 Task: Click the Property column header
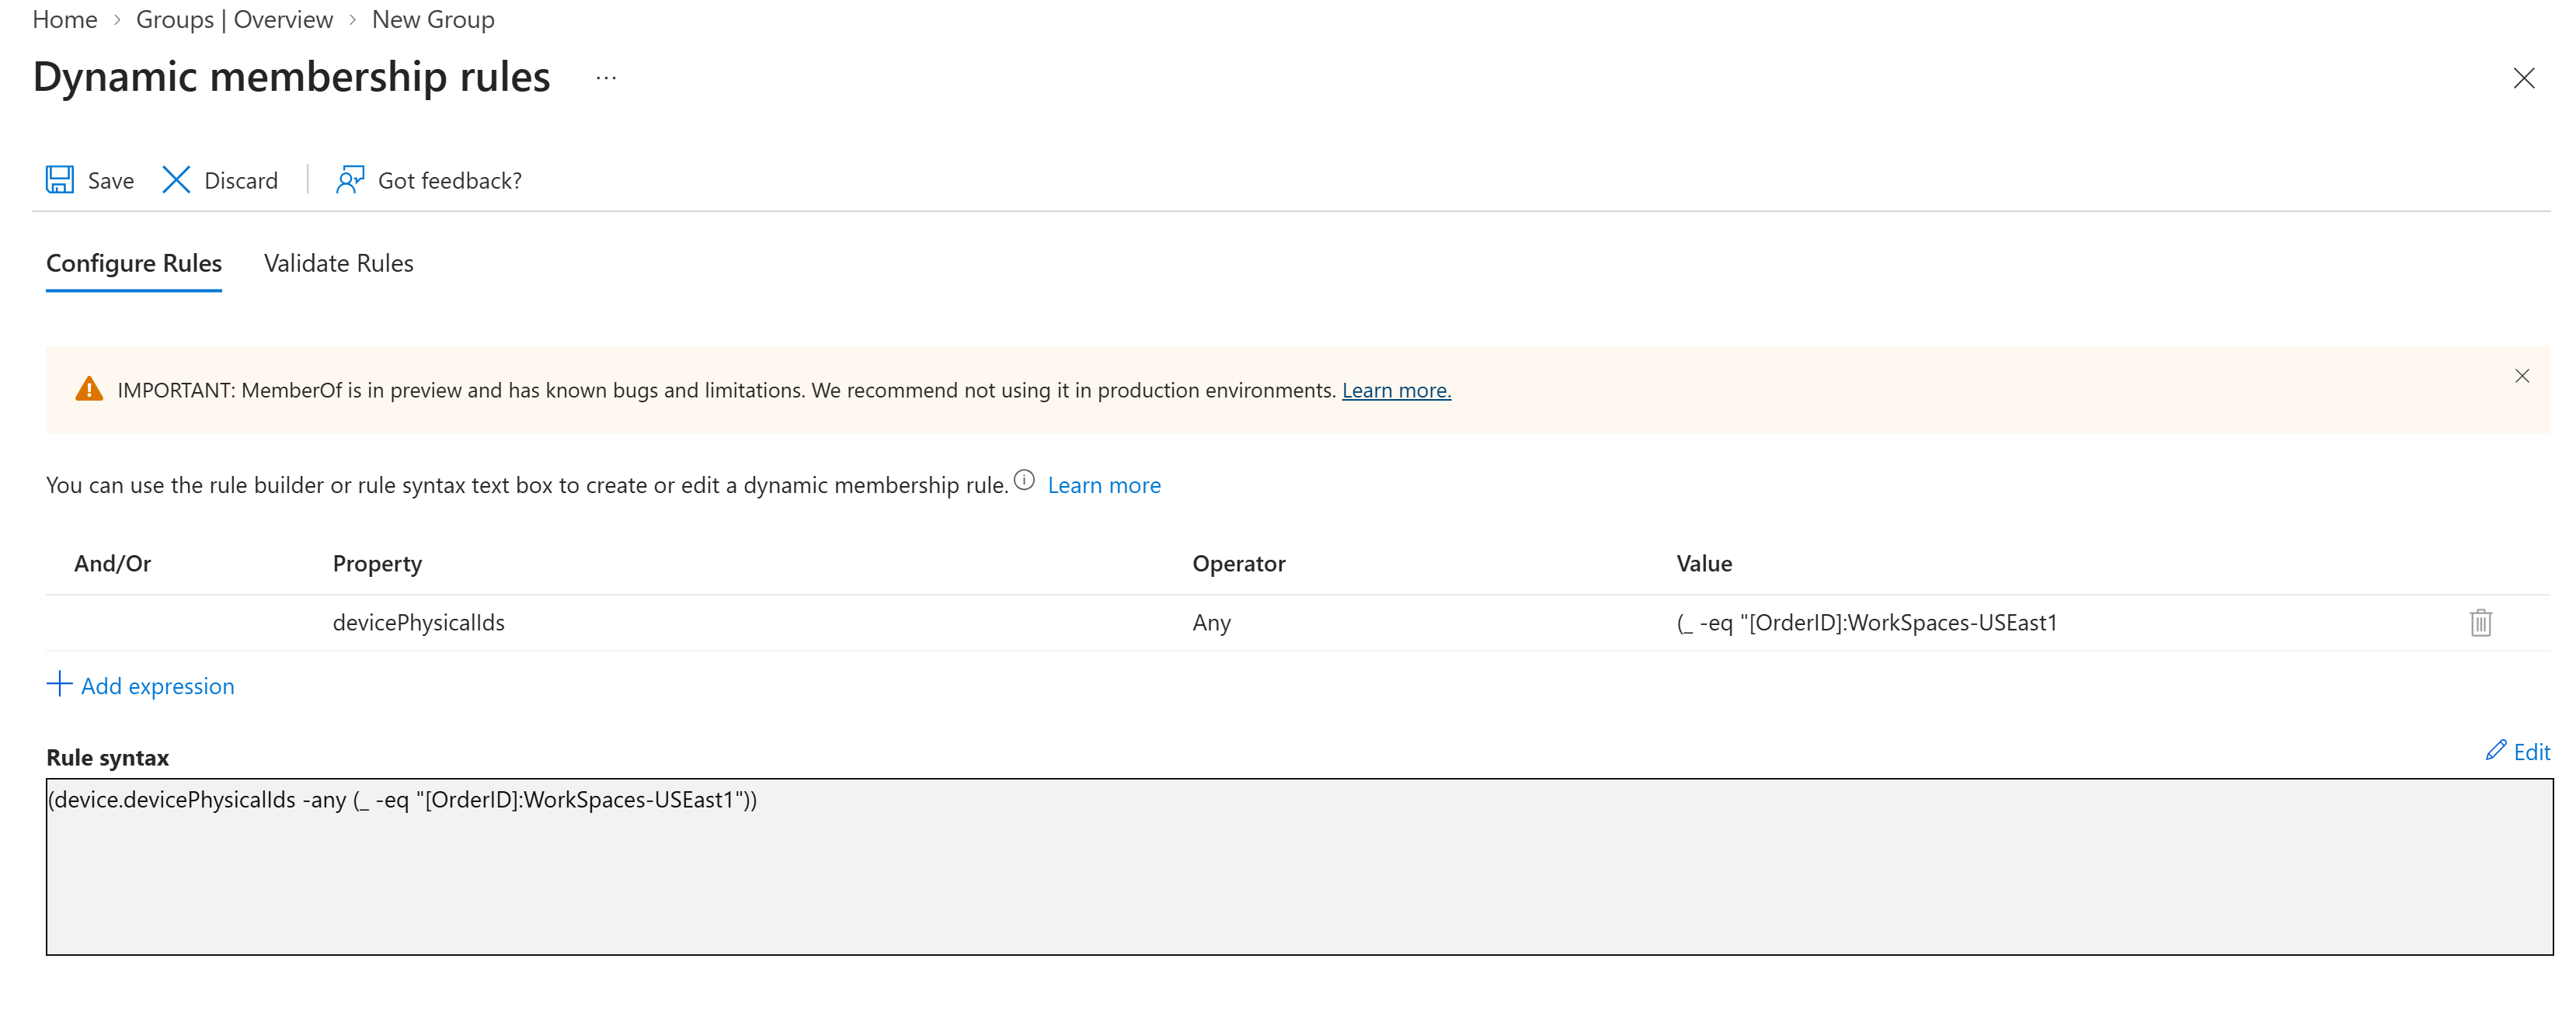(377, 564)
